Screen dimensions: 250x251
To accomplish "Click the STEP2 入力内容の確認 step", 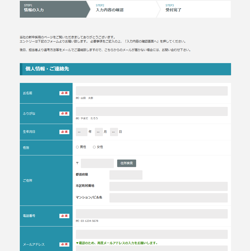I will pos(122,9).
